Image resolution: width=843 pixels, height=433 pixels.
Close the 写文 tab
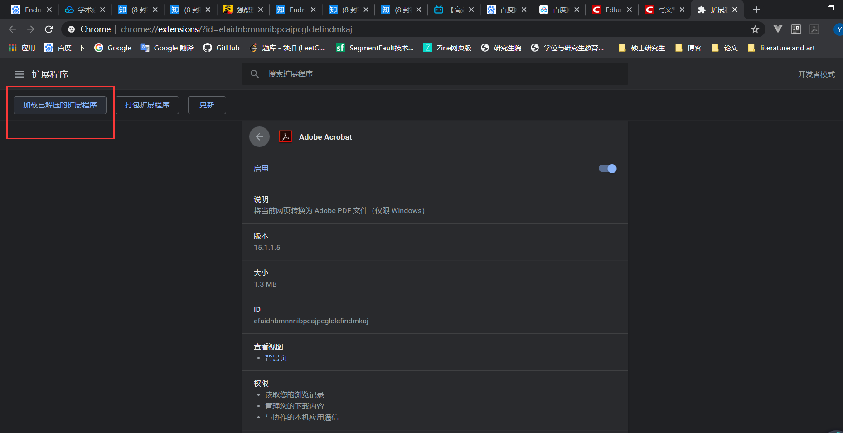(682, 10)
